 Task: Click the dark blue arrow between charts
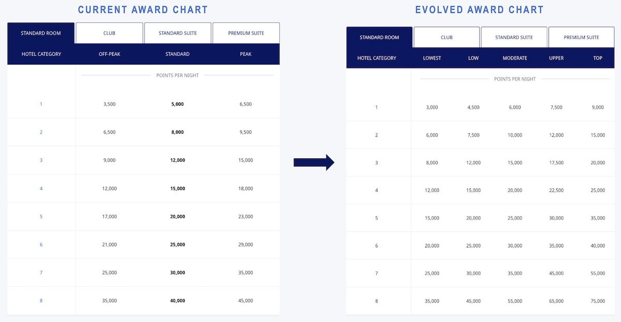[x=314, y=163]
